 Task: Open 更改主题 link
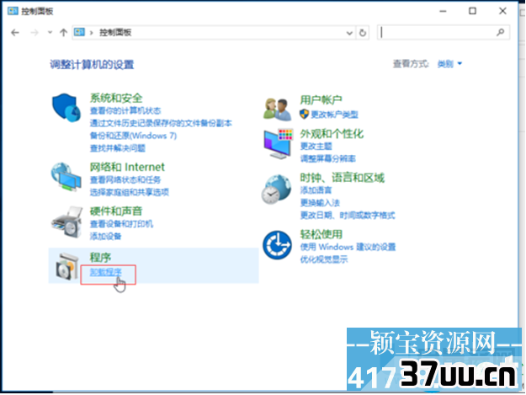(x=316, y=147)
